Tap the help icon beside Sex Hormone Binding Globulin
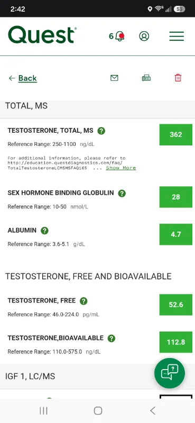The image size is (195, 423). pyautogui.click(x=122, y=194)
